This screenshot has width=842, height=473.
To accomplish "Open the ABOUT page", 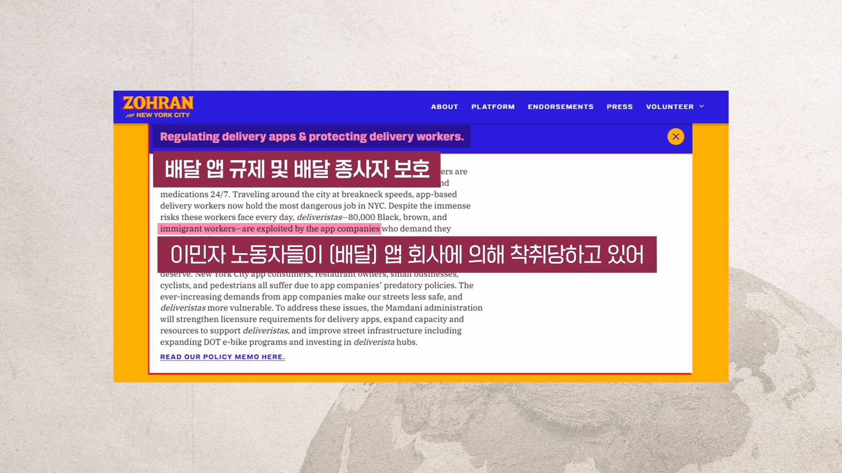I will (444, 106).
